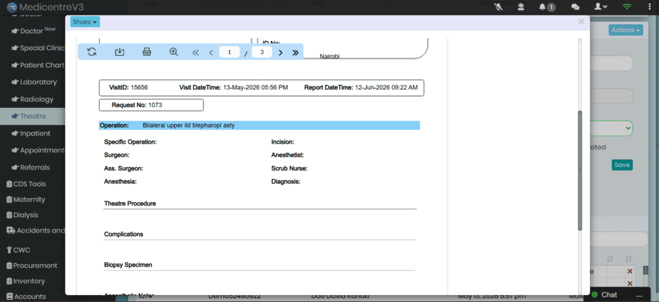Select Theatre in the sidebar

click(x=32, y=116)
